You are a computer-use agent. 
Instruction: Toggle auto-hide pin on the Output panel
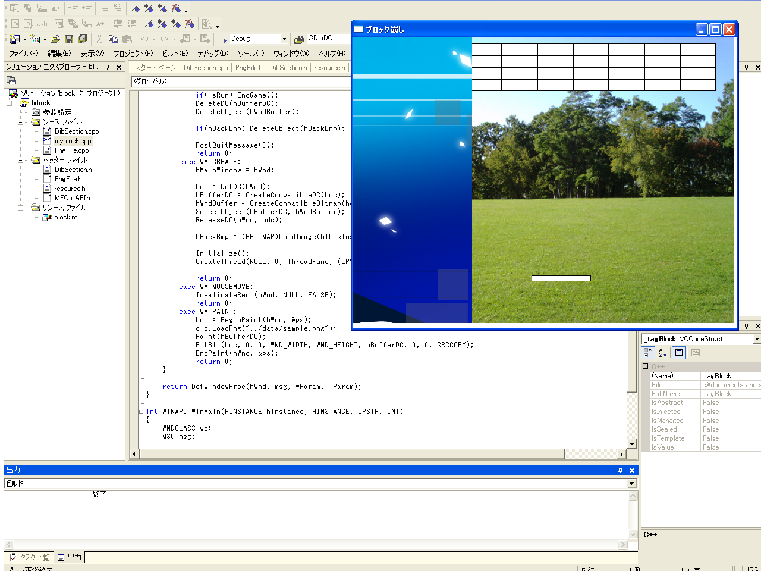coord(620,470)
